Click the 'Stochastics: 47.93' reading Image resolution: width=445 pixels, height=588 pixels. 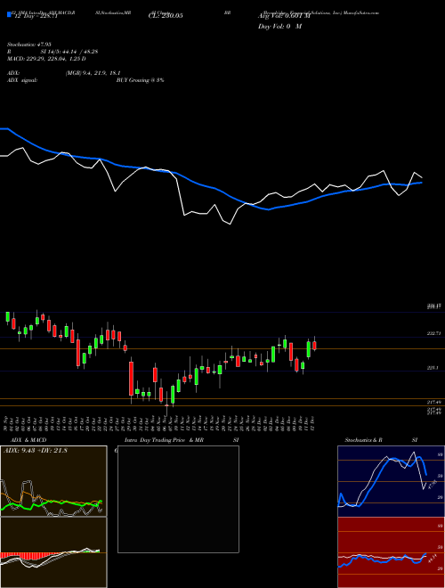28,45
